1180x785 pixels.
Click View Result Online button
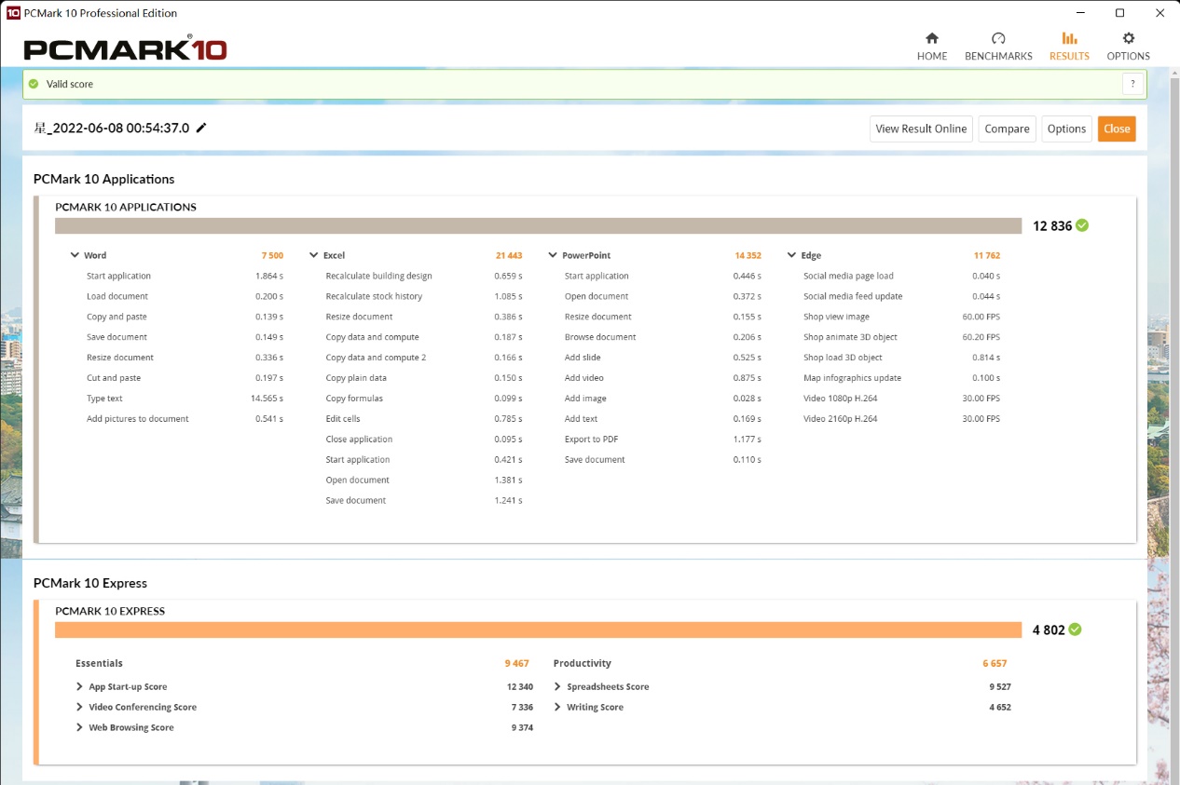click(x=921, y=129)
